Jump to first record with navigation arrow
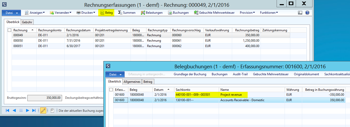The width and height of the screenshot is (350, 127). click(7, 110)
